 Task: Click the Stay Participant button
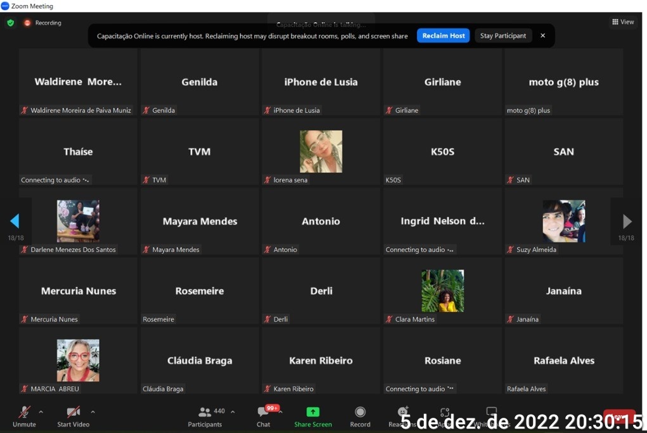click(x=503, y=36)
